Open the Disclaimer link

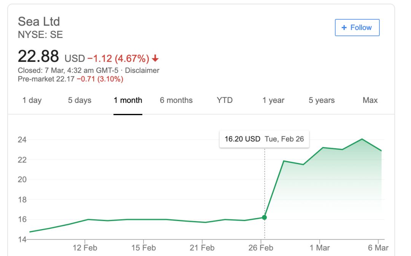click(x=142, y=70)
